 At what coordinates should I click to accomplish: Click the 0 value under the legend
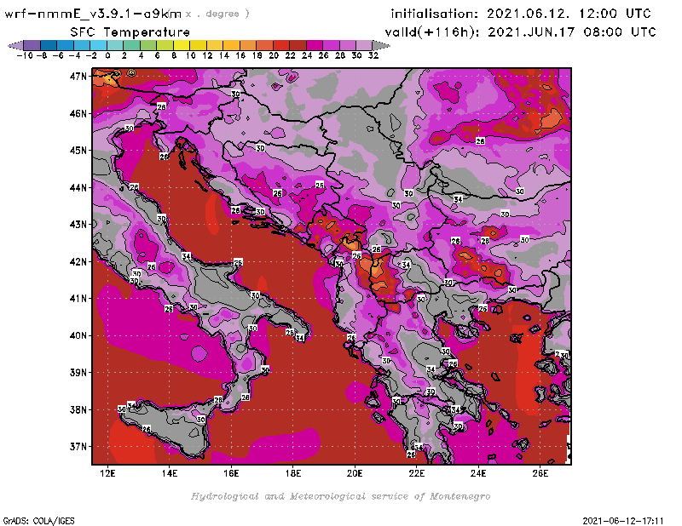tap(107, 55)
